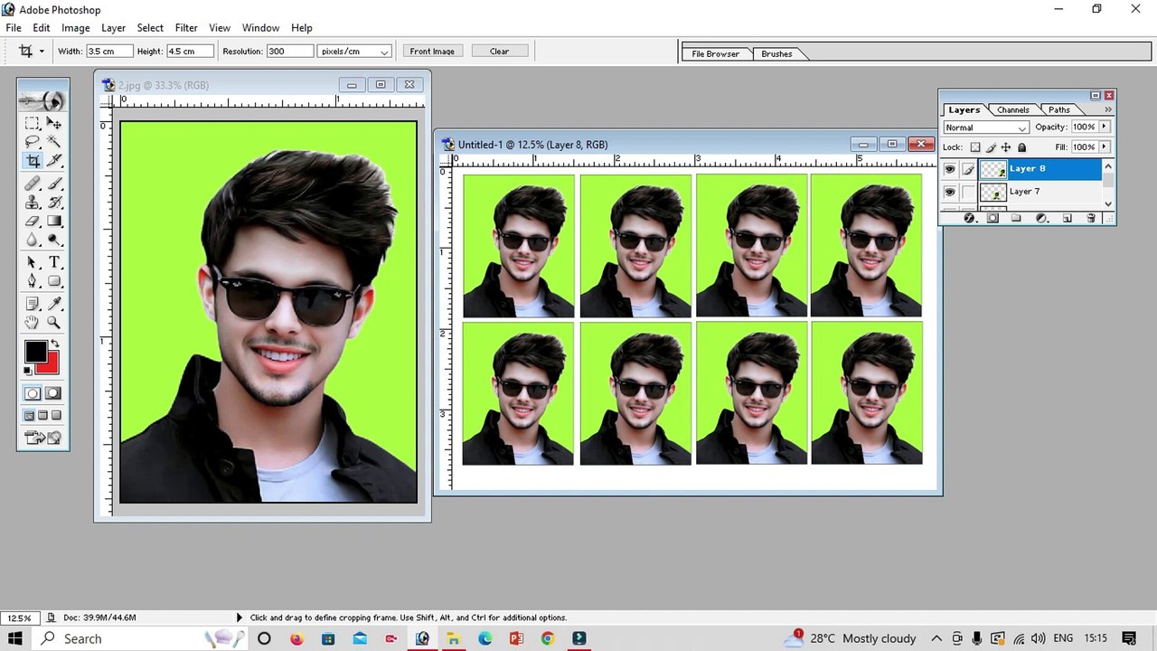Click delete layer trash icon
Screen dimensions: 1157x651
click(x=1091, y=218)
